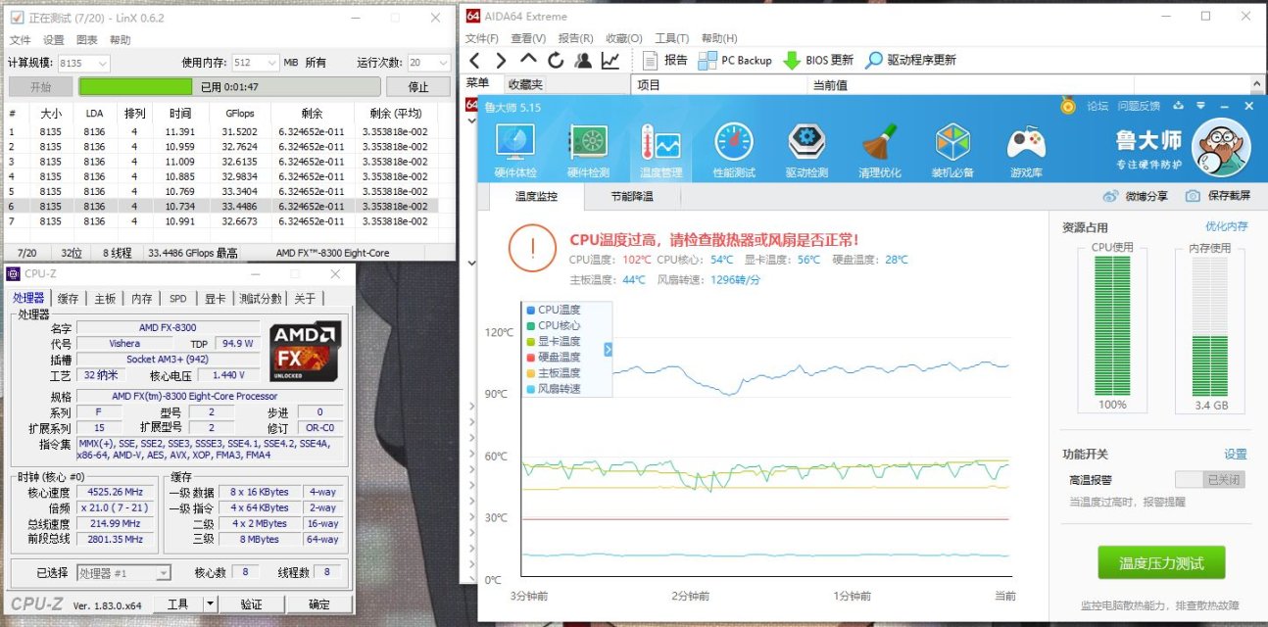This screenshot has width=1268, height=627.
Task: Toggle CPU温度 legend series in chart
Action: point(553,310)
